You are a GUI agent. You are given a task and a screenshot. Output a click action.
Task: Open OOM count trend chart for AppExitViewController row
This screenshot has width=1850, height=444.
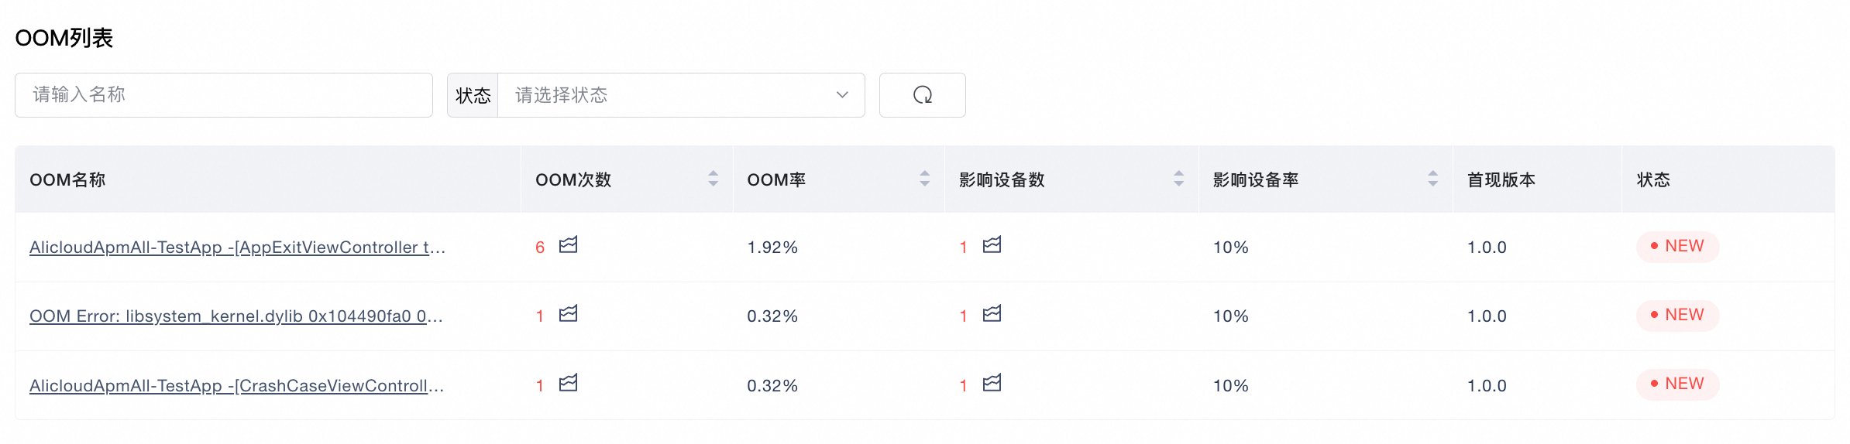point(568,245)
